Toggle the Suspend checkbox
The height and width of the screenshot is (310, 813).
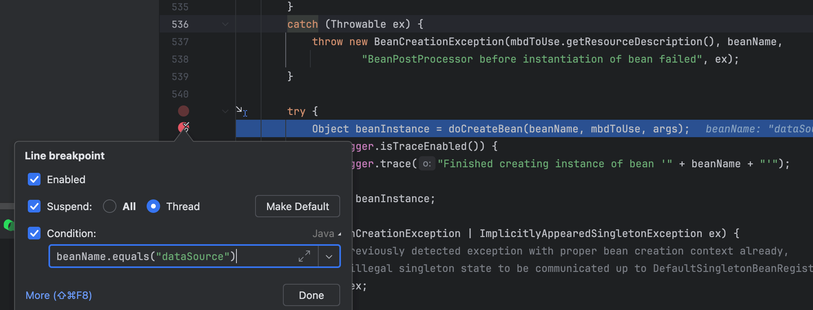coord(34,206)
